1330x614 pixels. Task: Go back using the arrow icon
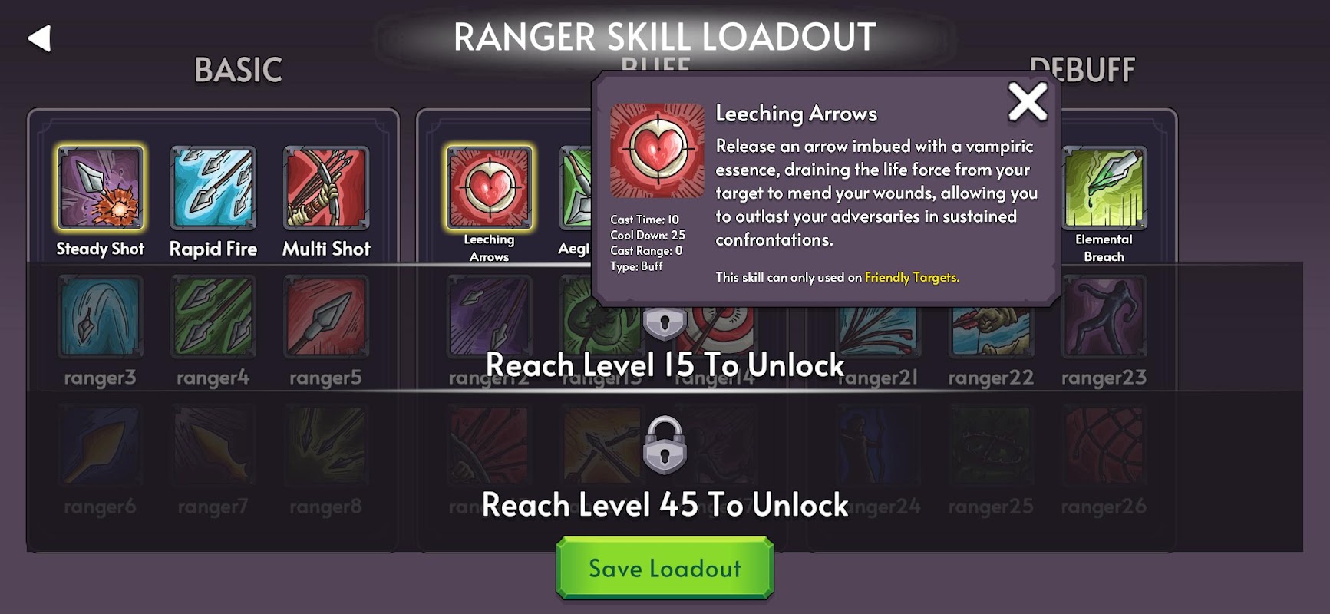(x=39, y=38)
